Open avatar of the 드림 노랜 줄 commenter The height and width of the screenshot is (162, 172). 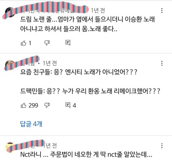[x=10, y=12]
